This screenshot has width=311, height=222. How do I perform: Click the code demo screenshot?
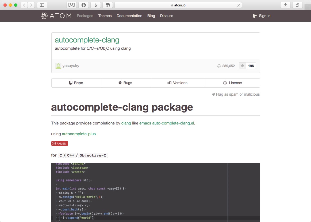click(x=156, y=192)
